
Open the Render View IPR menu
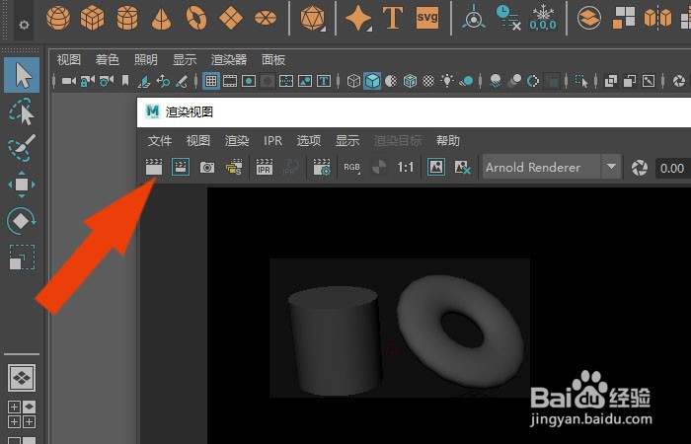tap(272, 141)
